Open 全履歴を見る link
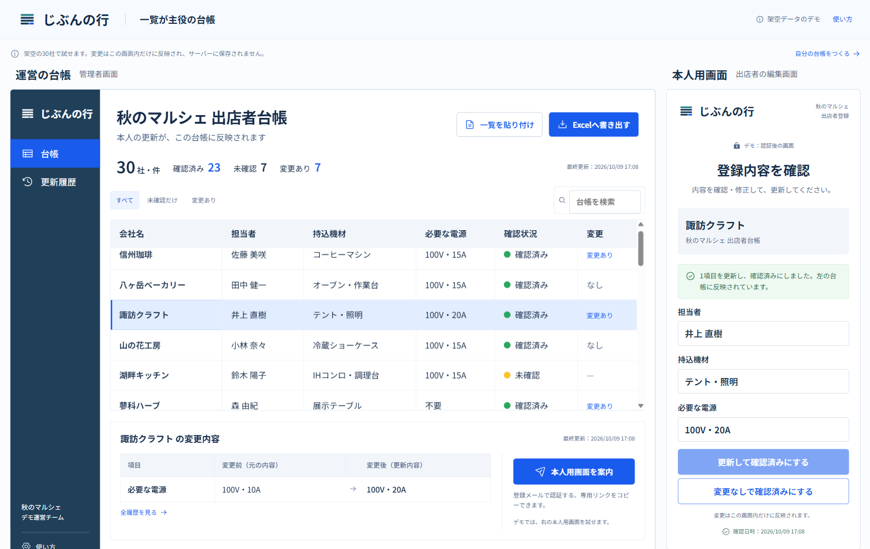Image resolution: width=870 pixels, height=549 pixels. 143,512
